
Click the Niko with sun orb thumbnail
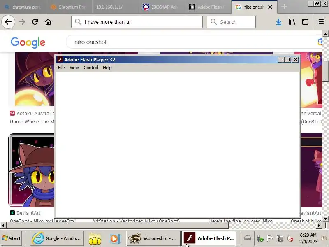click(x=35, y=79)
